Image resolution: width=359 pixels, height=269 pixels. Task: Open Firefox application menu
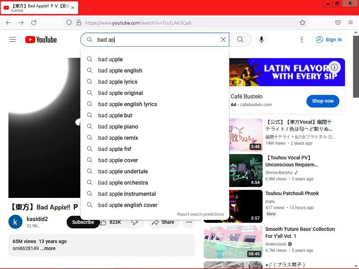pyautogui.click(x=351, y=22)
